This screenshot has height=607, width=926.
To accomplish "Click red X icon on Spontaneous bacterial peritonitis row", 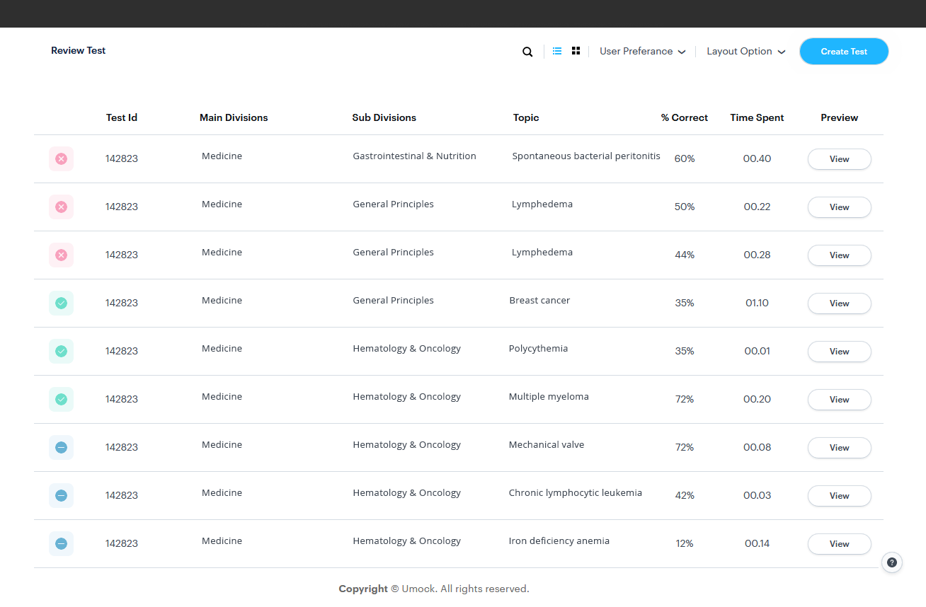I will pos(61,158).
